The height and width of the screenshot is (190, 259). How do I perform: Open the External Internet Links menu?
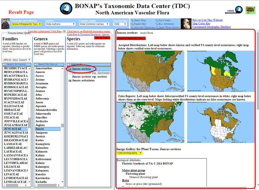click(x=131, y=38)
